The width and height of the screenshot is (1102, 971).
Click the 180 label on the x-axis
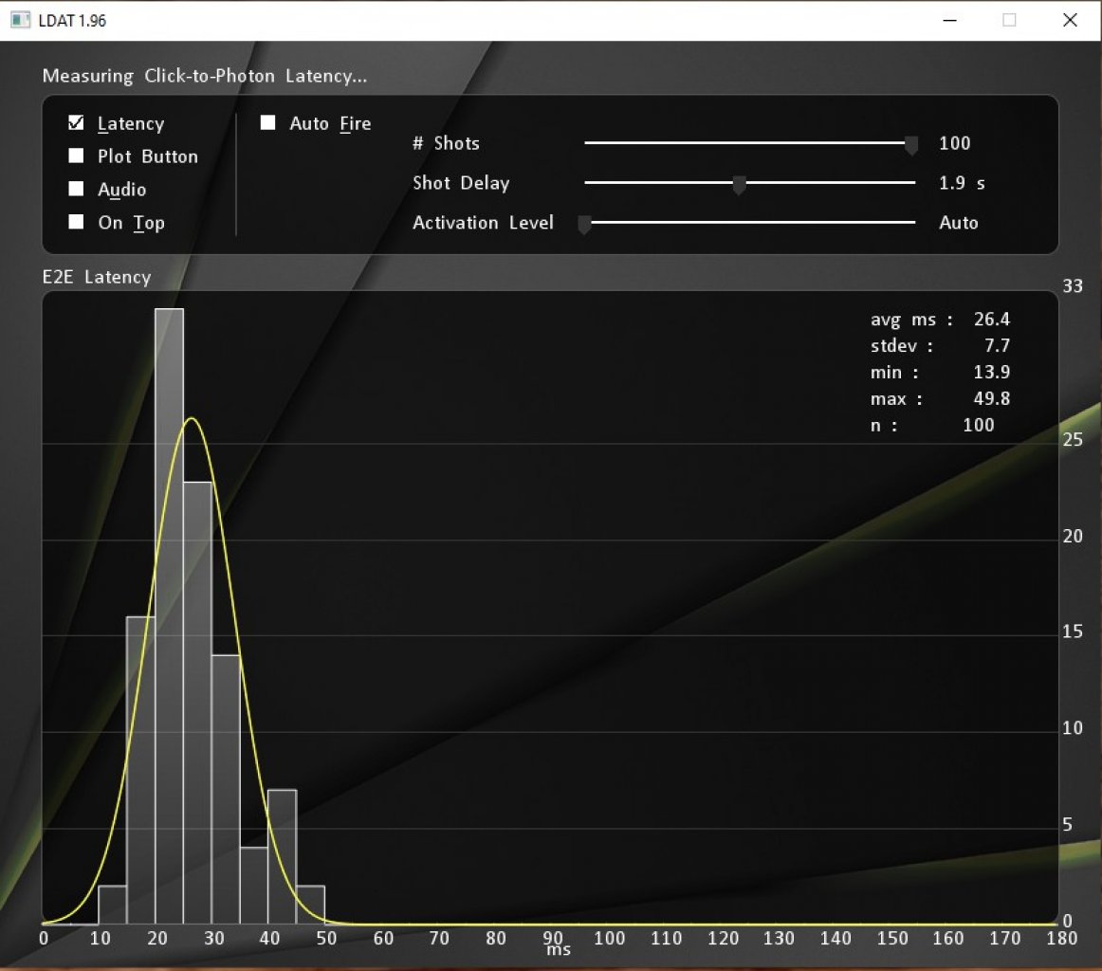click(1061, 938)
